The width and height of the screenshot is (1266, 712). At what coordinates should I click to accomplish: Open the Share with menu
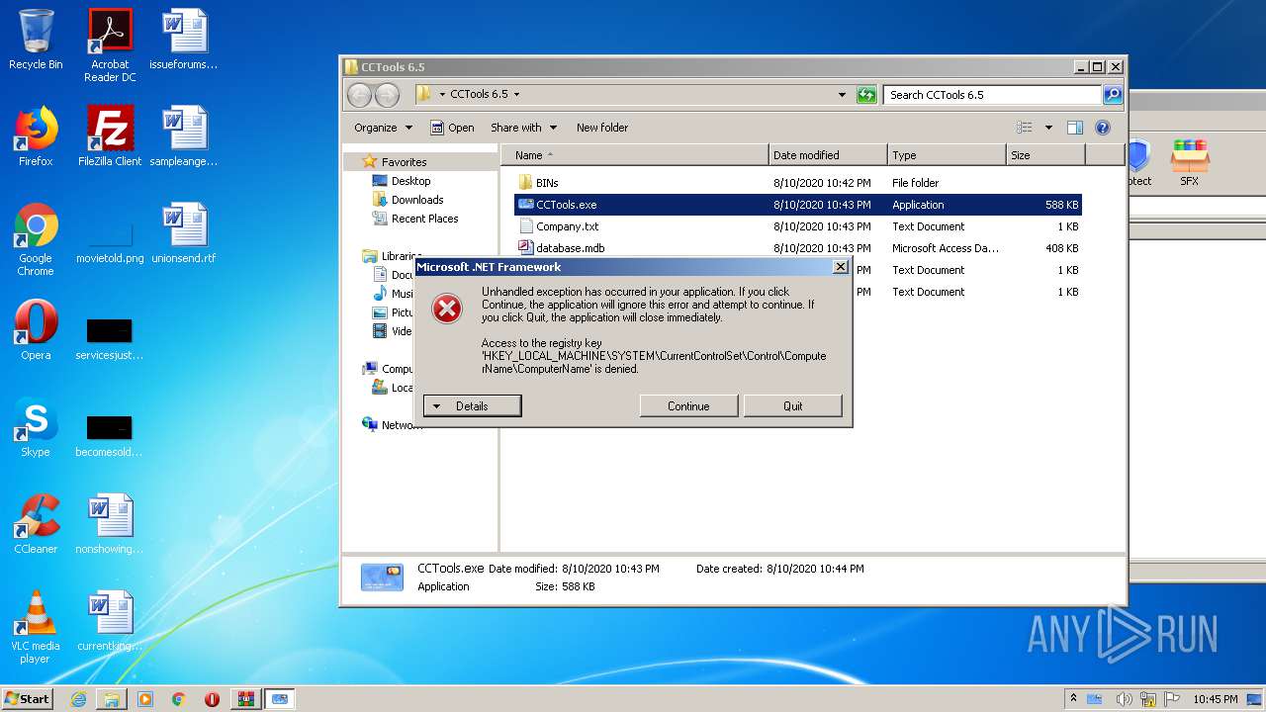(523, 128)
